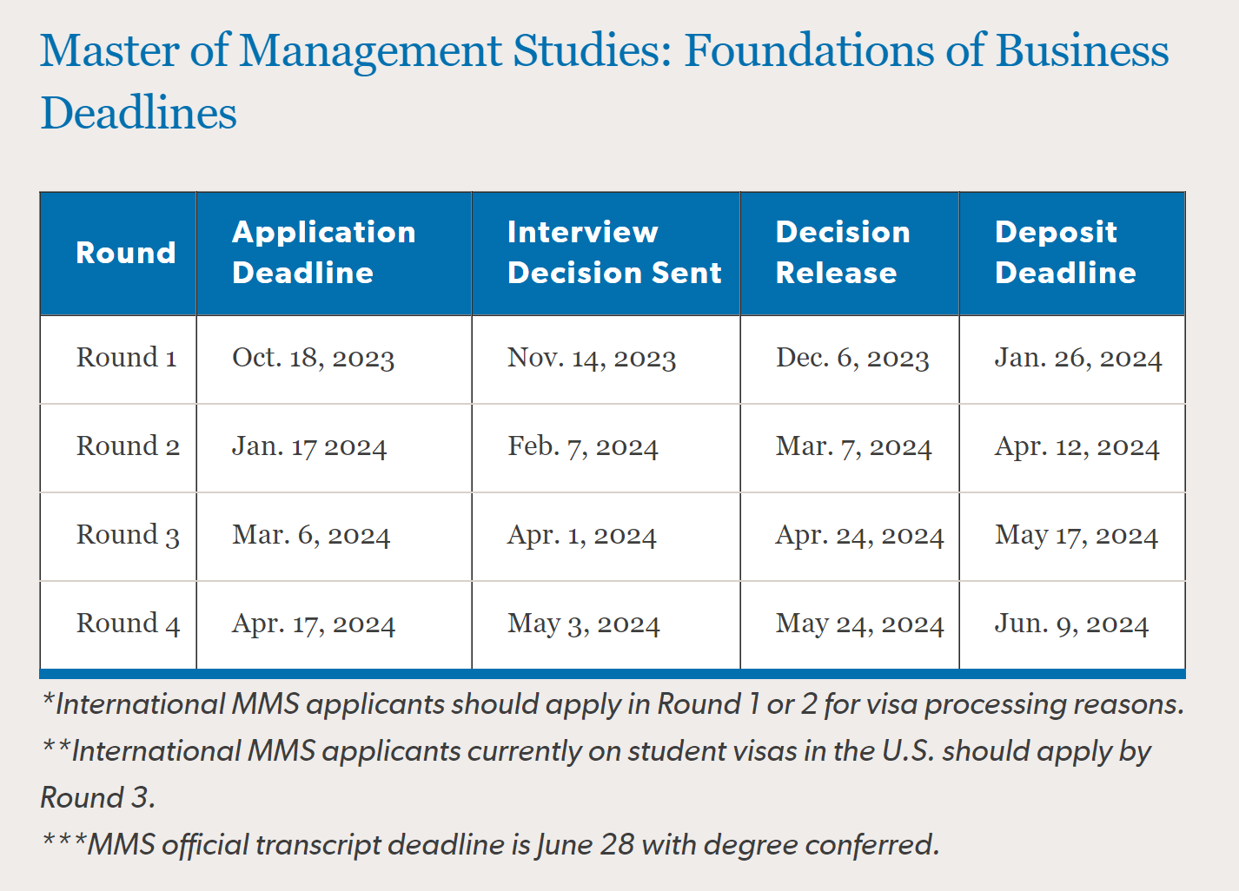
Task: Click the Master of Management Studies heading
Action: [x=604, y=81]
